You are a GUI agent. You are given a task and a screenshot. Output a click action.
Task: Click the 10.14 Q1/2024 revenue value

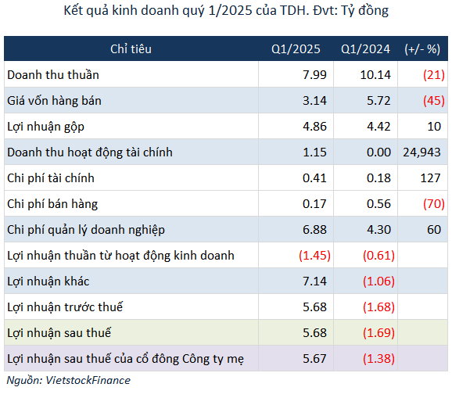375,75
